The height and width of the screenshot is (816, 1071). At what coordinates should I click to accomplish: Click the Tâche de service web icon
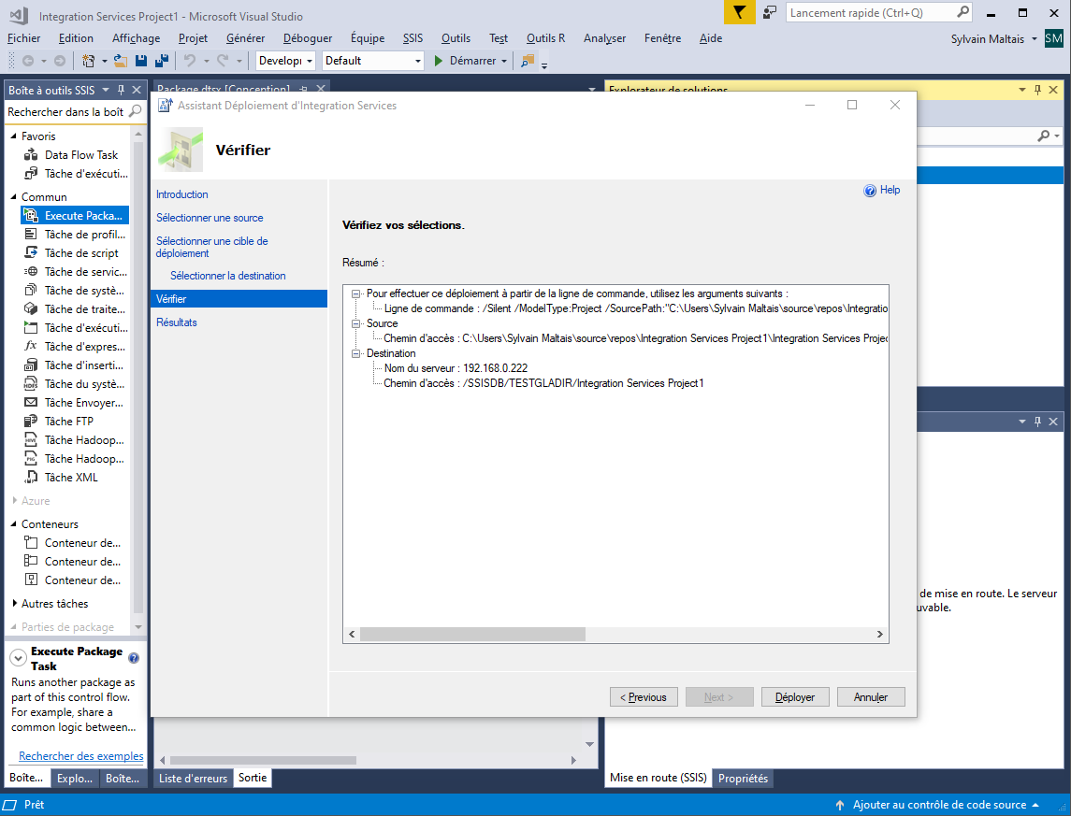tap(31, 272)
